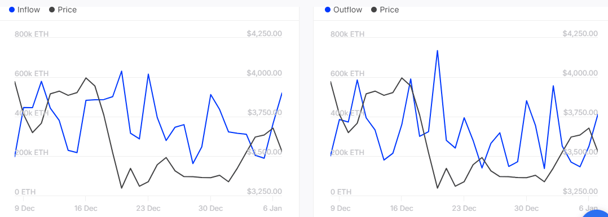Click the 800k ETH label on Inflow chart
This screenshot has width=608, height=217.
coord(32,34)
